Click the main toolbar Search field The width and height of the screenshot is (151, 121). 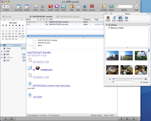tap(124, 6)
